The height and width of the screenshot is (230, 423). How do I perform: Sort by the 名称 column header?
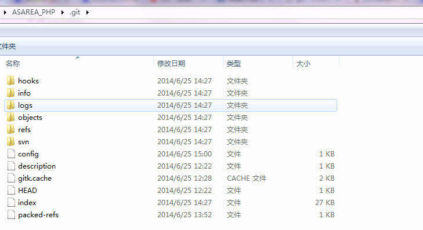point(13,64)
